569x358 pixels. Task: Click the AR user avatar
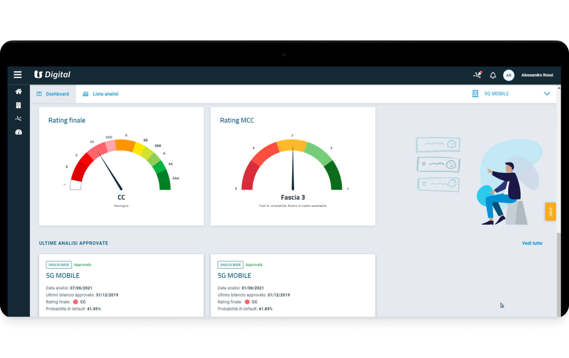pyautogui.click(x=509, y=75)
